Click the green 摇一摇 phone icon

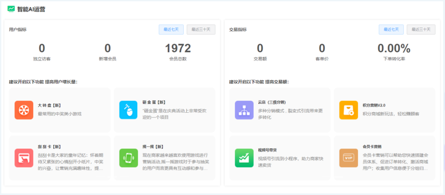(128, 158)
